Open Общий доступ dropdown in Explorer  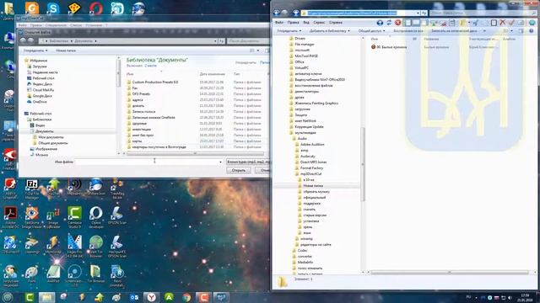pyautogui.click(x=371, y=31)
